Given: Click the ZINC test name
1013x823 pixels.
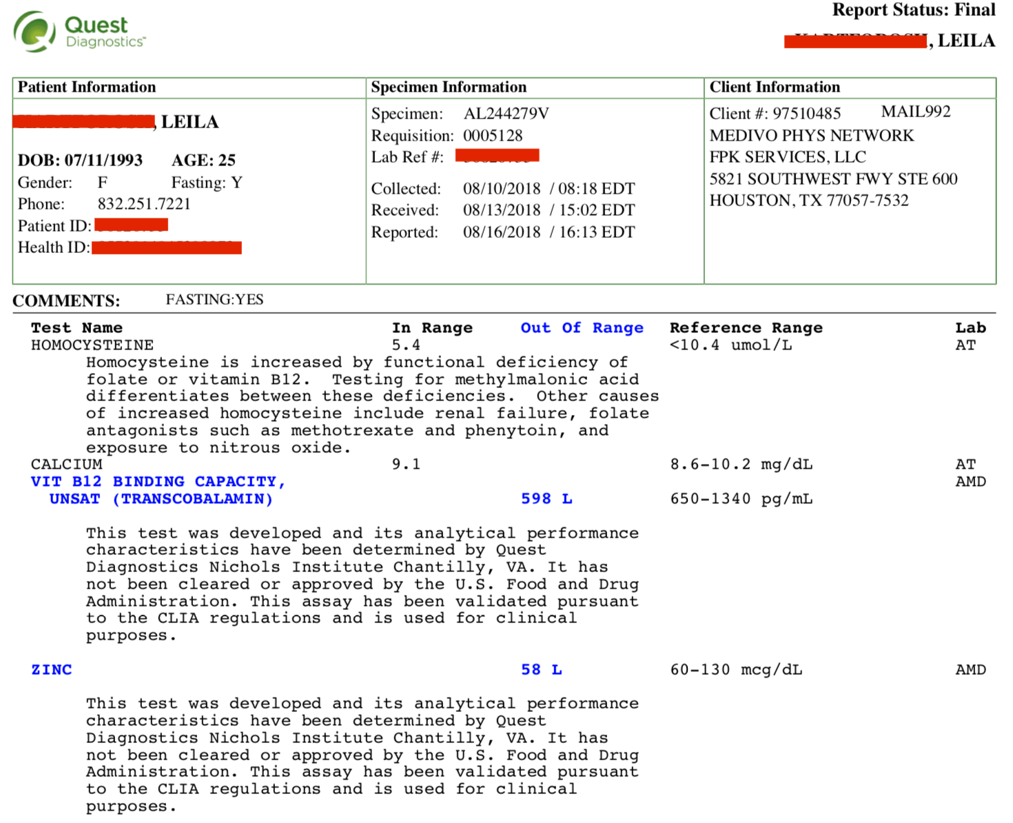Looking at the screenshot, I should click(x=52, y=670).
